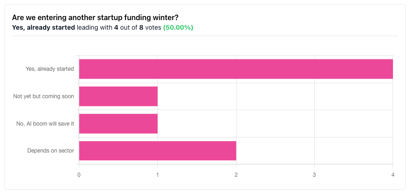The width and height of the screenshot is (409, 195).
Task: Click the green 50.00% percentage text
Action: tap(178, 27)
